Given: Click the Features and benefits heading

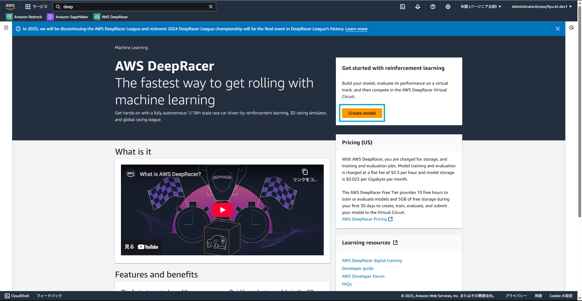Looking at the screenshot, I should pos(156,274).
